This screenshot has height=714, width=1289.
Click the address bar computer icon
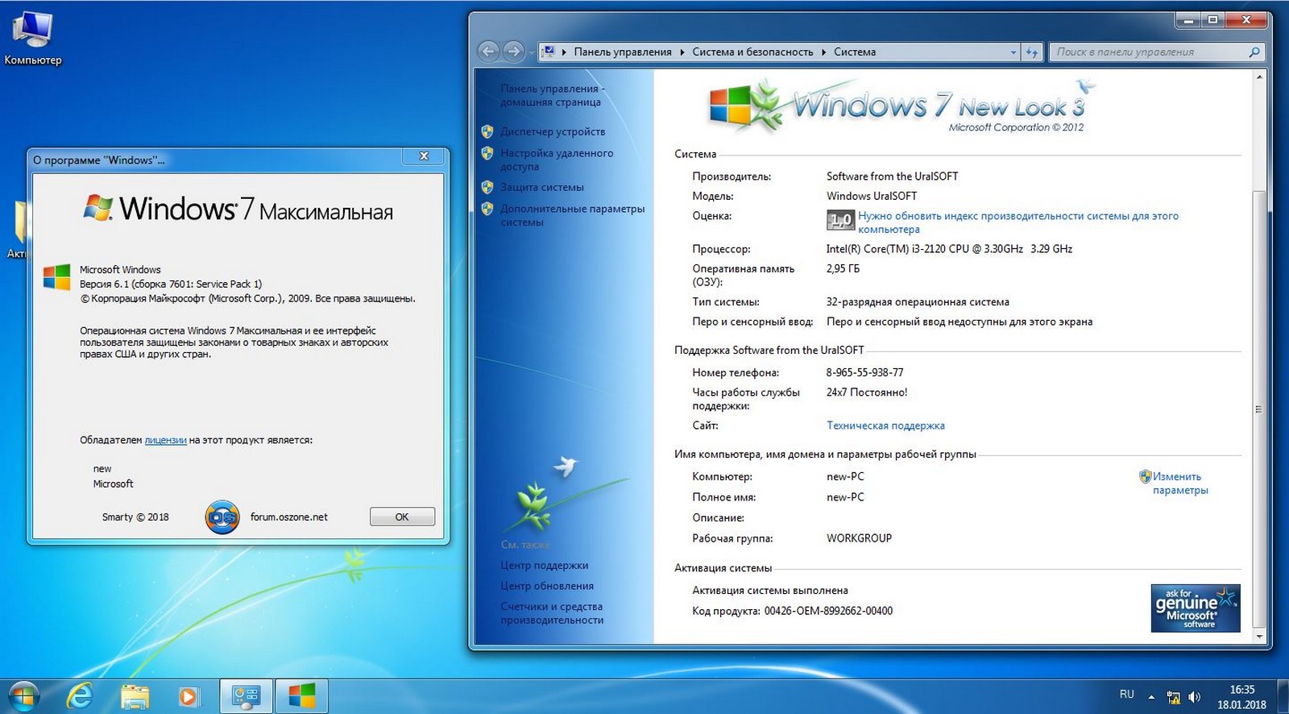click(549, 52)
